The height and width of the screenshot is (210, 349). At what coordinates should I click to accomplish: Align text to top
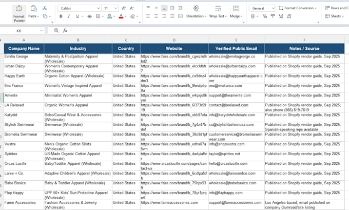pyautogui.click(x=148, y=8)
